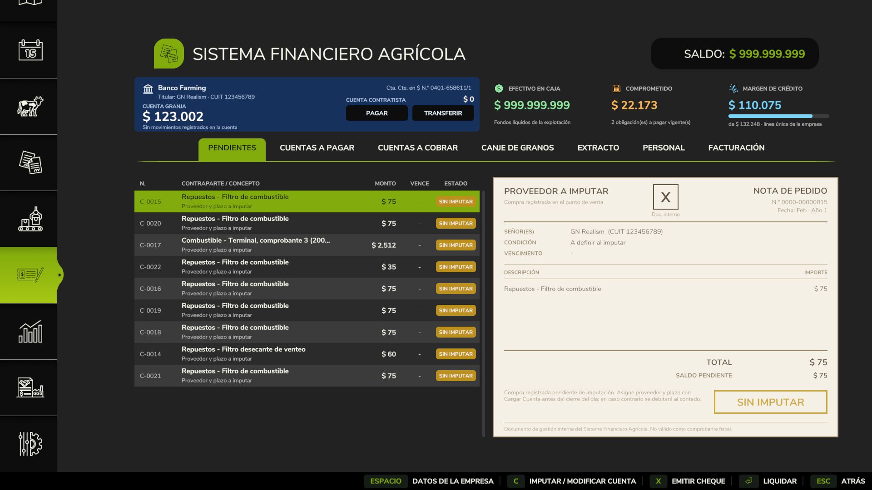Select row C-0022 with amount $ 35
The image size is (872, 490).
click(x=307, y=267)
